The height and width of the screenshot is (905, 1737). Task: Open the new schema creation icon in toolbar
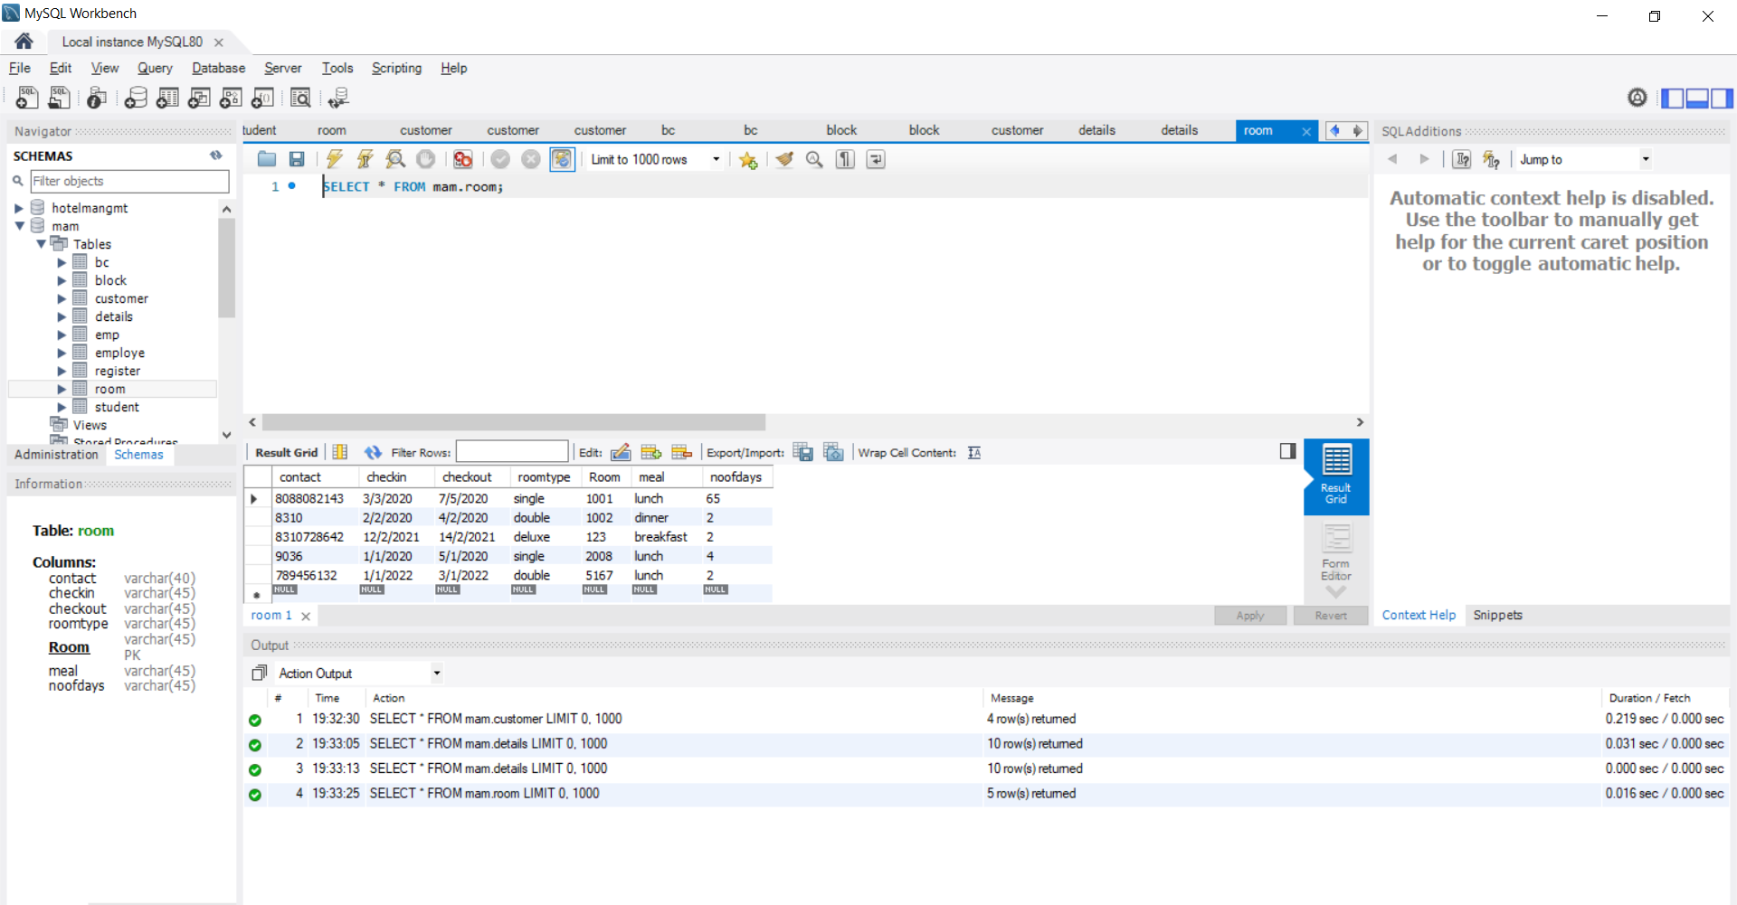(136, 98)
